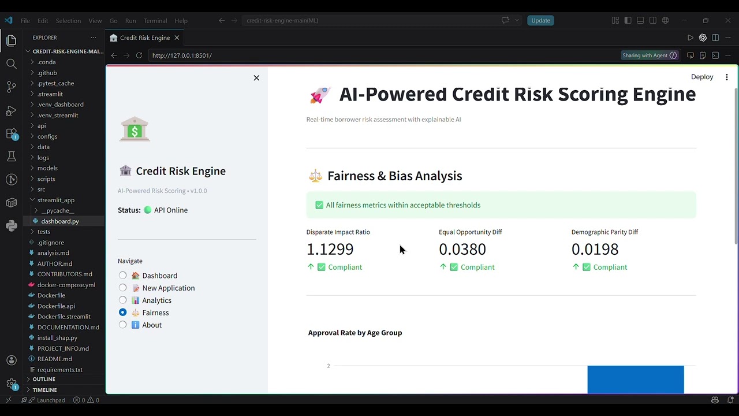Click the Update button
The width and height of the screenshot is (739, 416).
(540, 20)
